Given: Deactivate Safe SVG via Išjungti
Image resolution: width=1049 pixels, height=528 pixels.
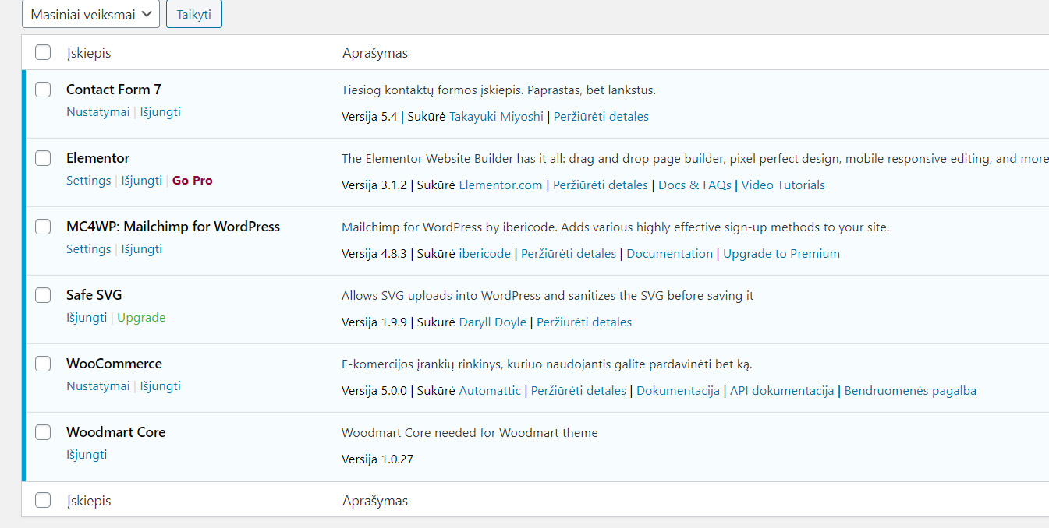Looking at the screenshot, I should click(x=87, y=318).
